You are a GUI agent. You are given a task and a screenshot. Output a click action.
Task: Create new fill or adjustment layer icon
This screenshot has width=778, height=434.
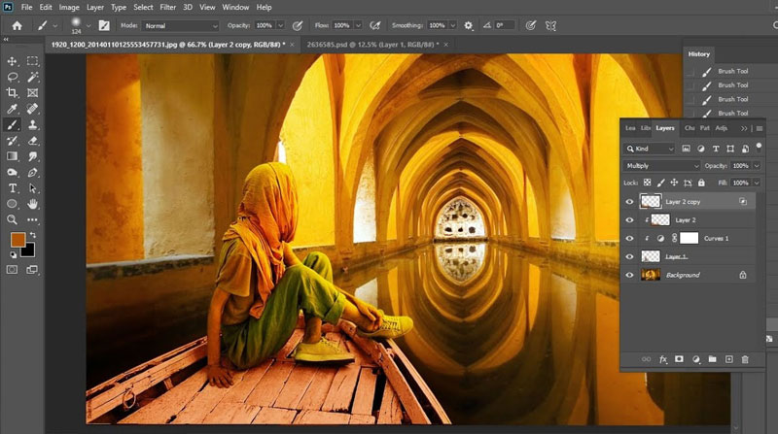coord(696,359)
